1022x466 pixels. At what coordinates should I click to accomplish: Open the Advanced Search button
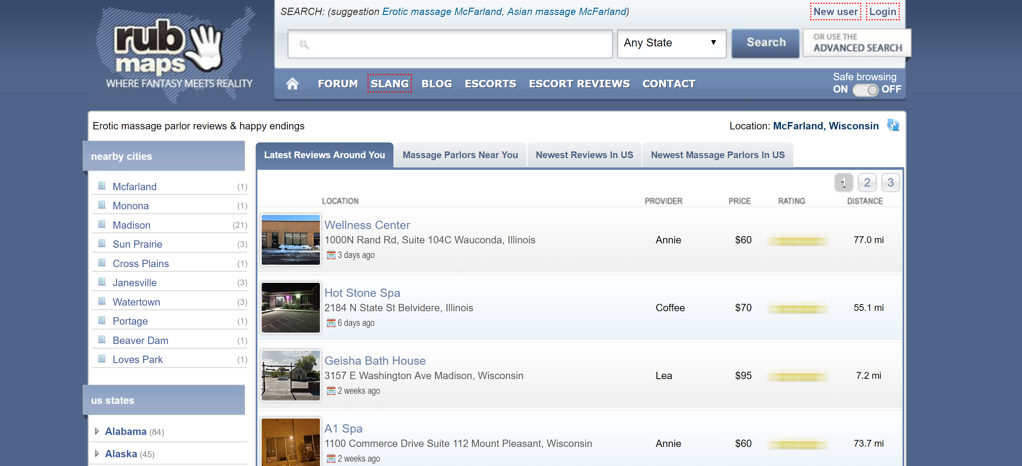(x=857, y=42)
